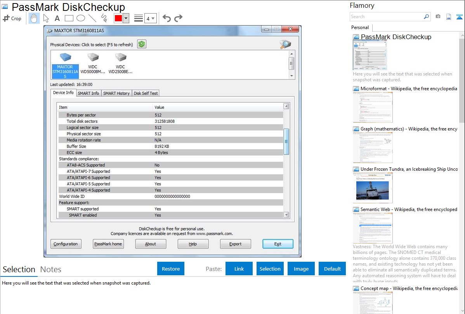Click the camera snapshot icon
465x314 pixels.
[x=438, y=17]
